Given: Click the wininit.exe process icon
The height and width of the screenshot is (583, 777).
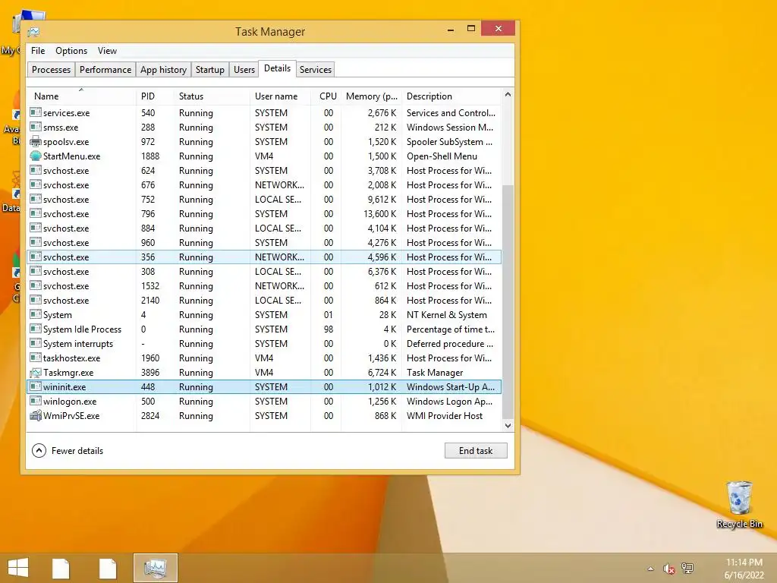Looking at the screenshot, I should click(x=35, y=386).
